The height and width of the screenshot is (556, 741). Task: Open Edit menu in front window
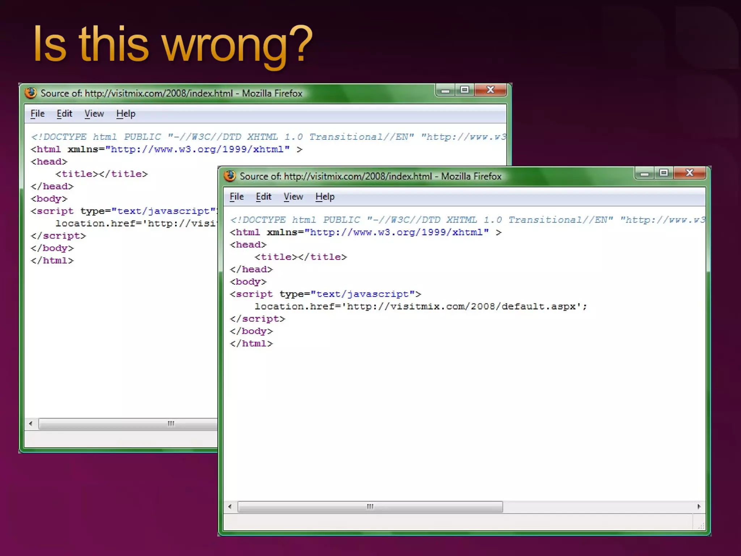tap(263, 197)
